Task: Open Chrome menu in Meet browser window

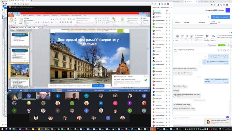Action: (171, 4)
